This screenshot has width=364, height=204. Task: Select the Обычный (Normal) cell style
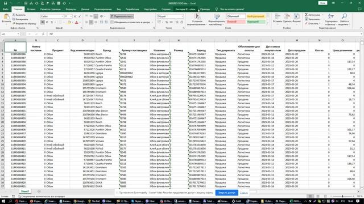point(235,16)
